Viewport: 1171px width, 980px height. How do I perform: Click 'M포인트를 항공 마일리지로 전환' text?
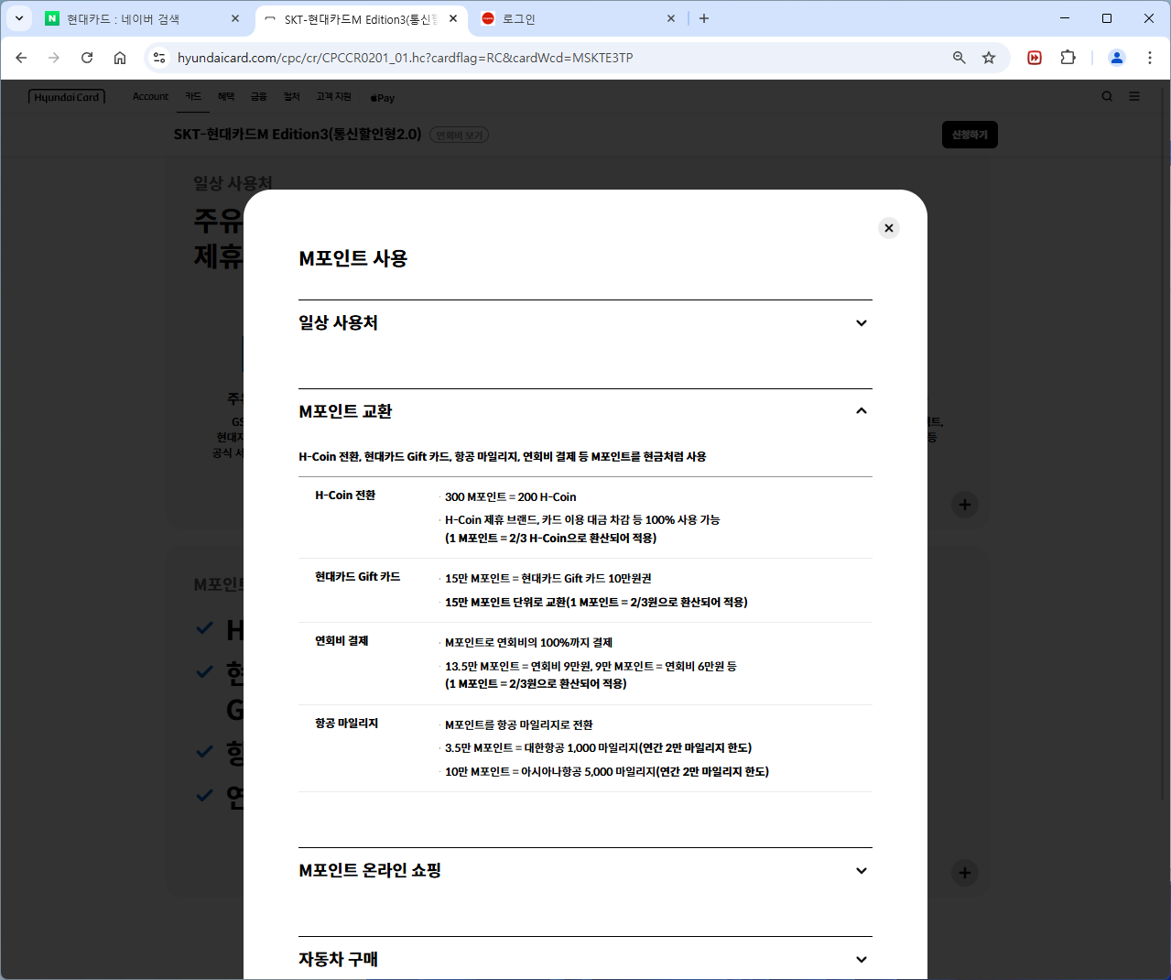tap(519, 725)
